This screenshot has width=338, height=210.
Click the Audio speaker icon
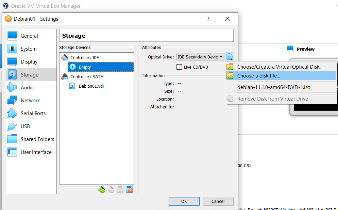click(x=12, y=87)
